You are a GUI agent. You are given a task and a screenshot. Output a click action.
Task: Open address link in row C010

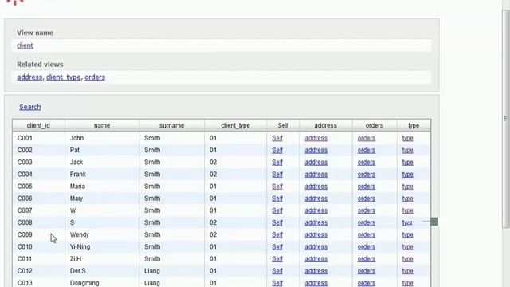pos(316,246)
